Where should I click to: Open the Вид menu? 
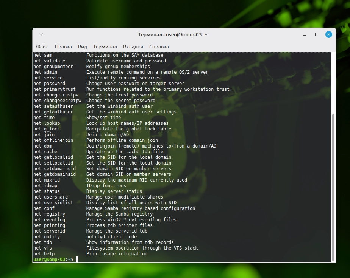[83, 47]
